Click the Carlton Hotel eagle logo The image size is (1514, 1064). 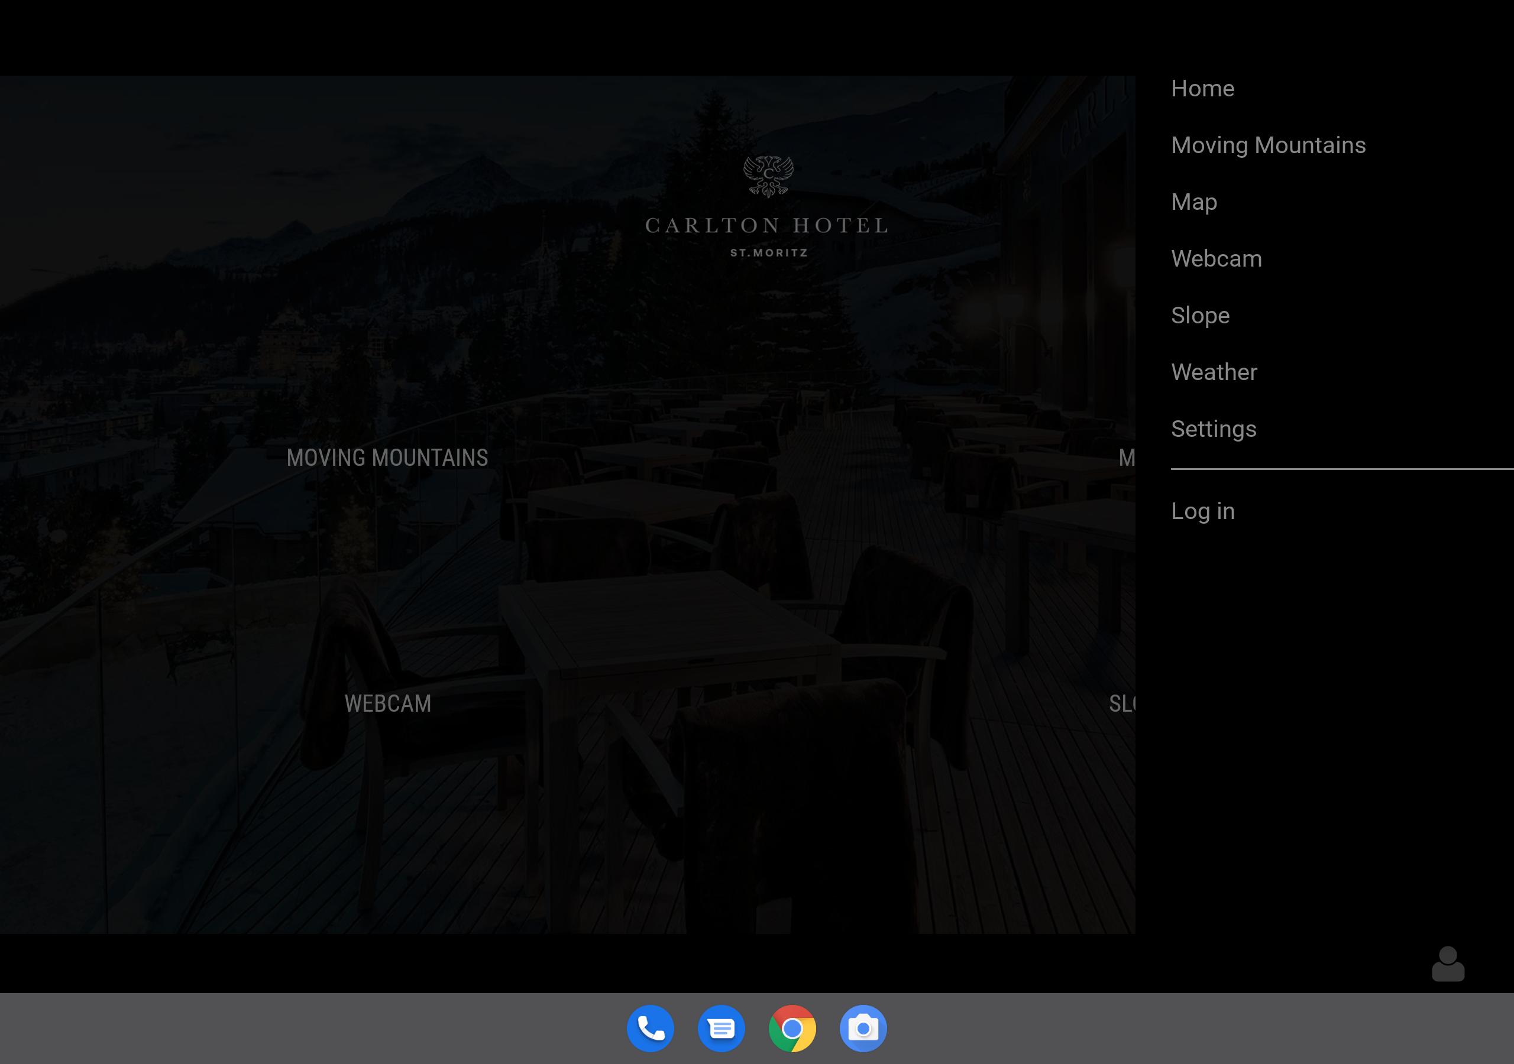click(x=768, y=176)
